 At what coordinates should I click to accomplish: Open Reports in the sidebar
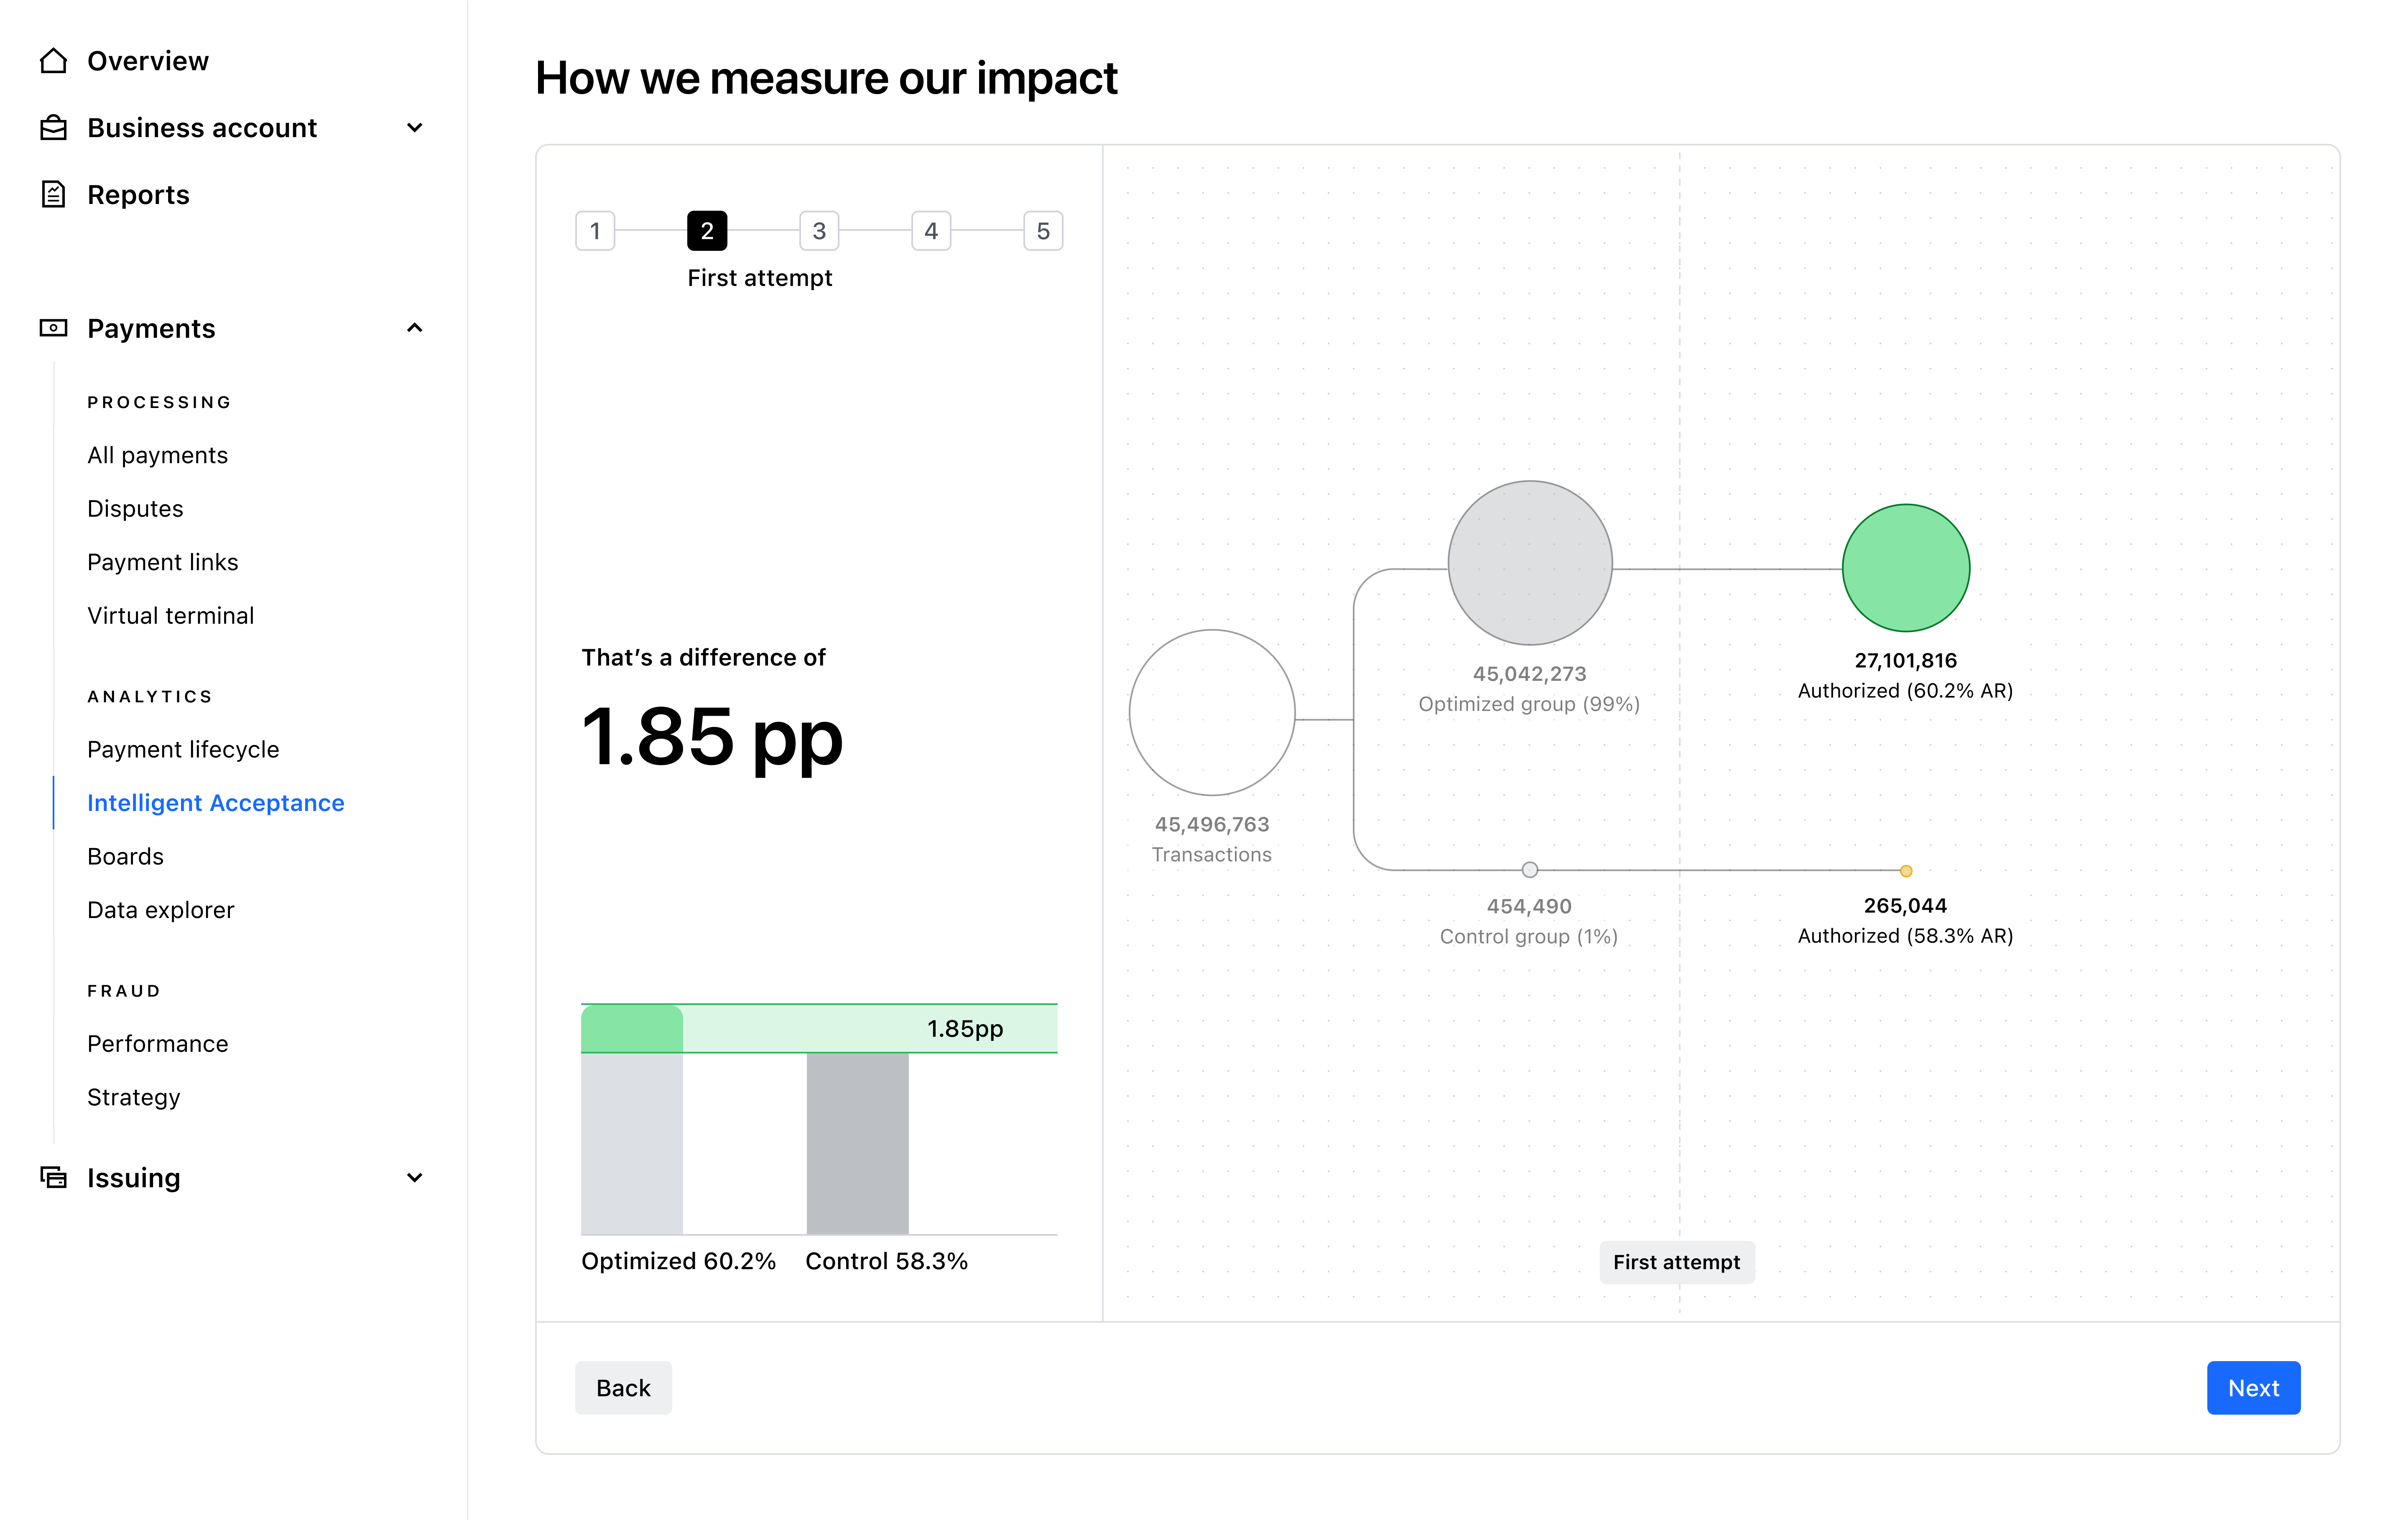coord(138,195)
